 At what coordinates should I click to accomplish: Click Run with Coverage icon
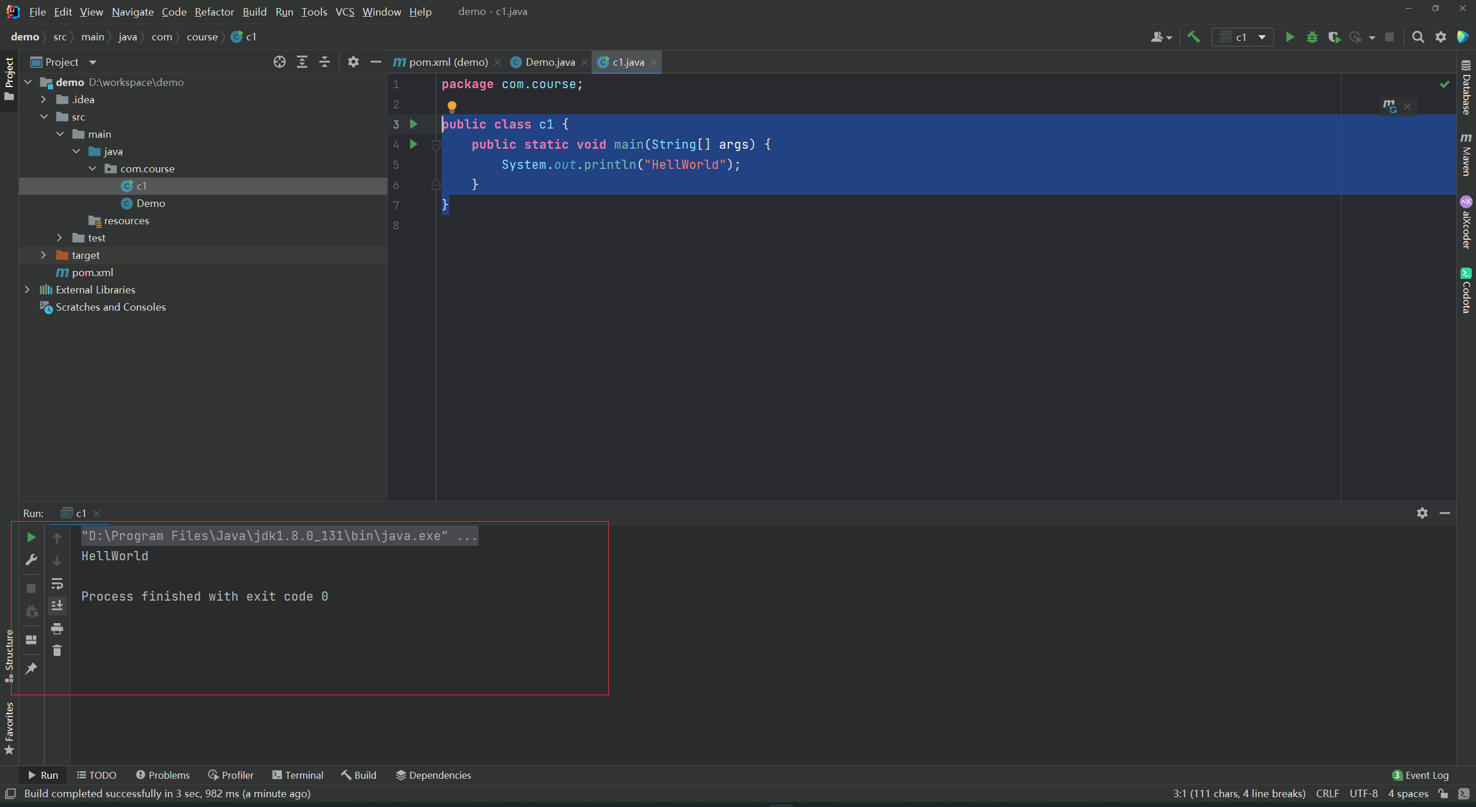(1334, 37)
